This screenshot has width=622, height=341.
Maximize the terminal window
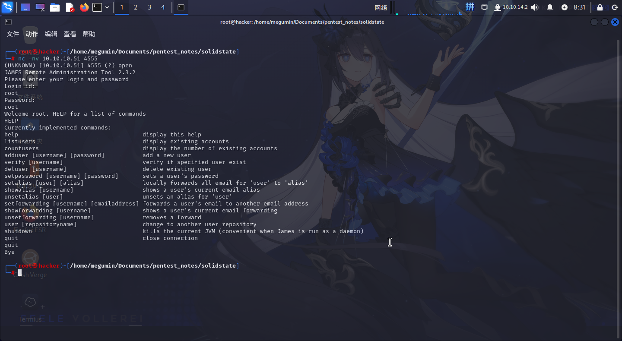coord(605,22)
